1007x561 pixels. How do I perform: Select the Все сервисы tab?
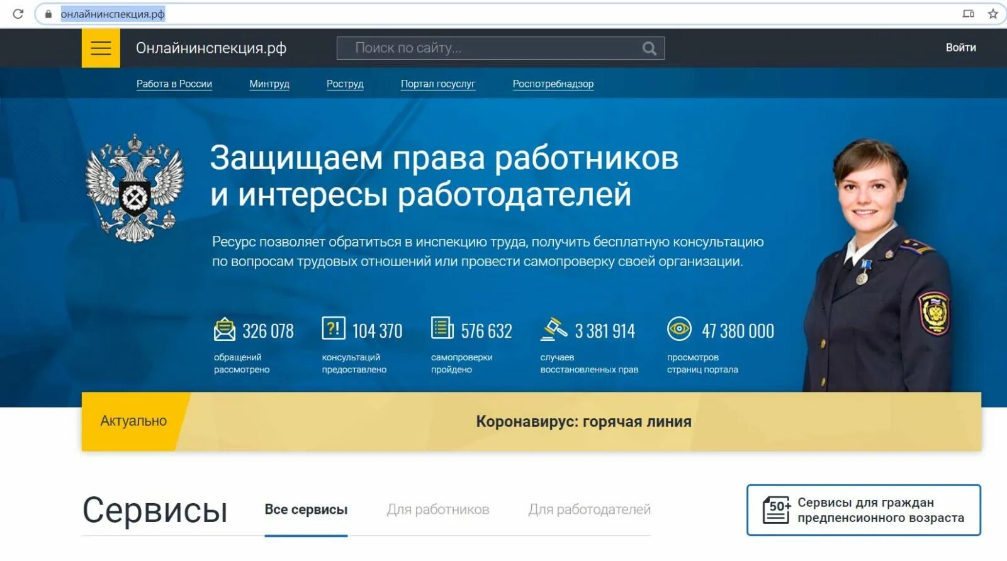pyautogui.click(x=306, y=509)
